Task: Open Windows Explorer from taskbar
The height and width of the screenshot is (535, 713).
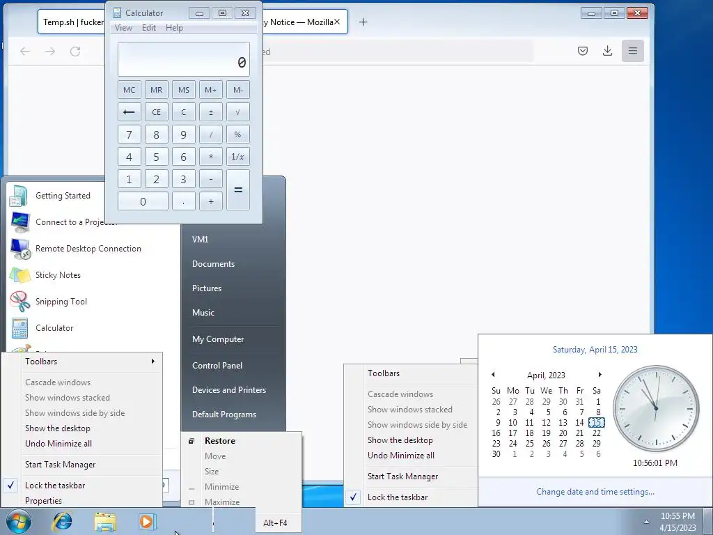Action: pyautogui.click(x=105, y=521)
